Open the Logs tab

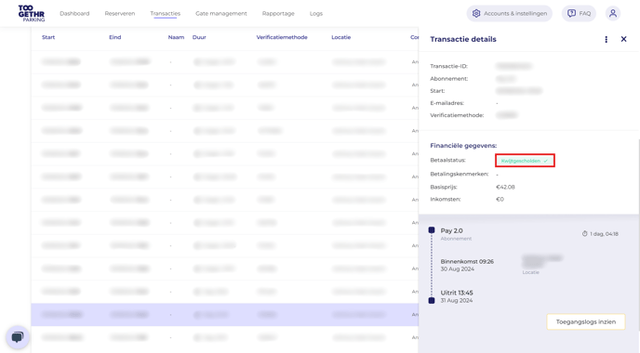pos(316,13)
